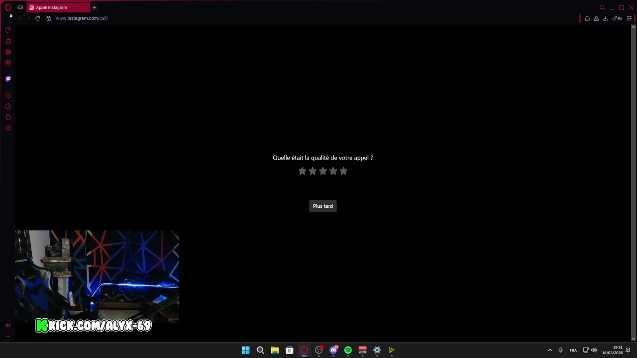
Task: Open the Windows Start menu
Action: coord(245,350)
